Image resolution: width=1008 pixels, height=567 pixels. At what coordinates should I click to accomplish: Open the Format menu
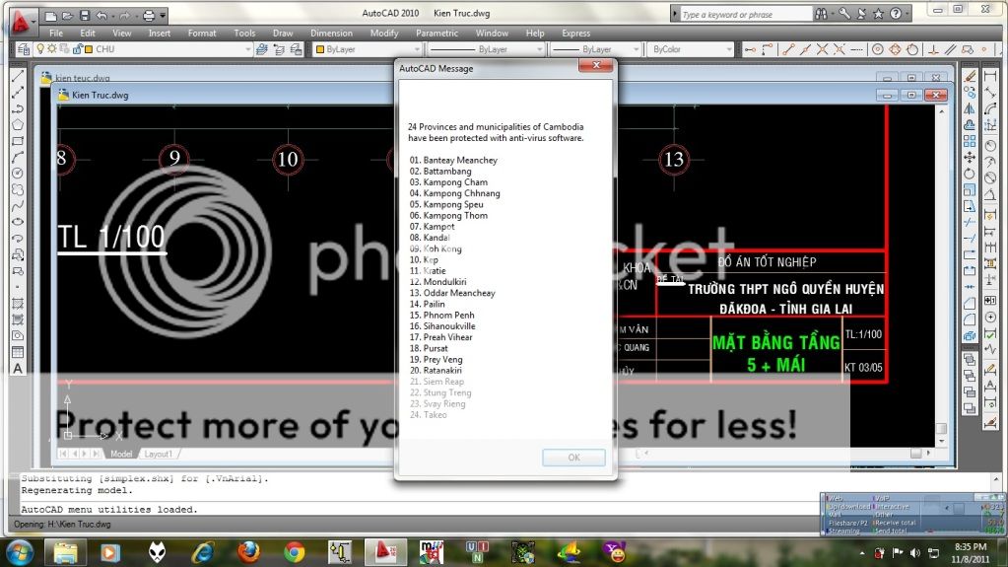[x=202, y=33]
